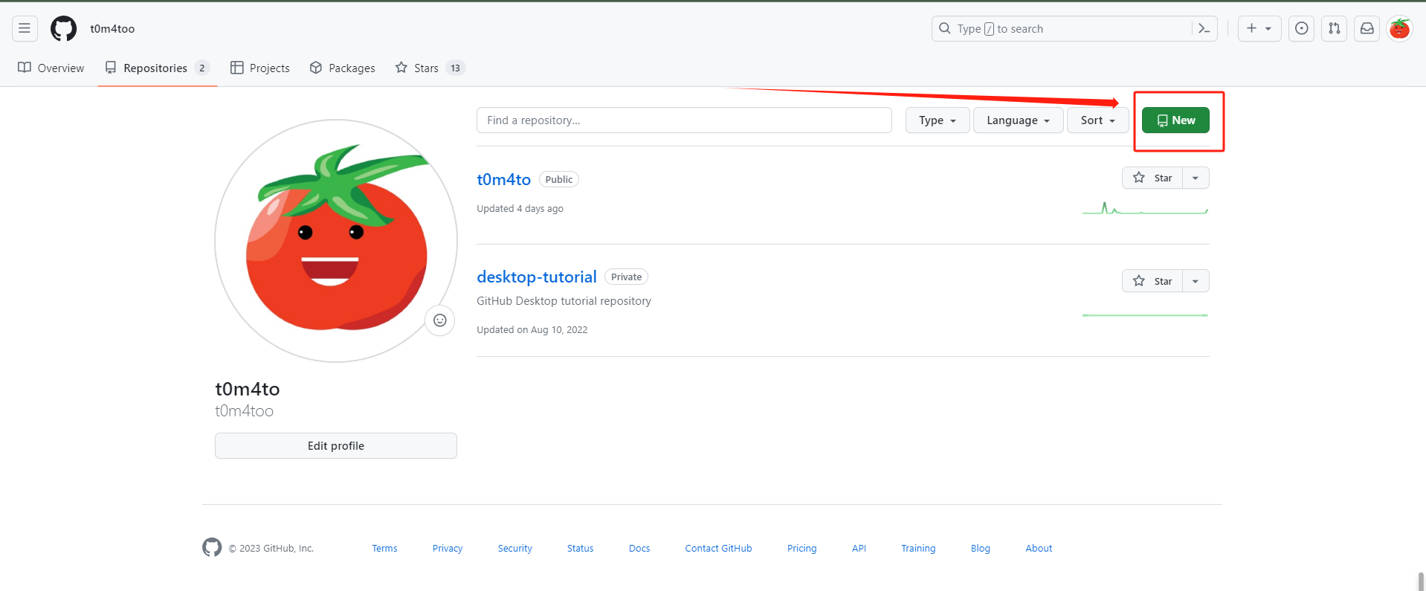This screenshot has height=591, width=1426.
Task: Click the Find a repository search field
Action: coord(684,120)
